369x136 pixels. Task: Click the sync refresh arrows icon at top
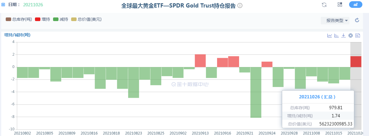(324, 5)
